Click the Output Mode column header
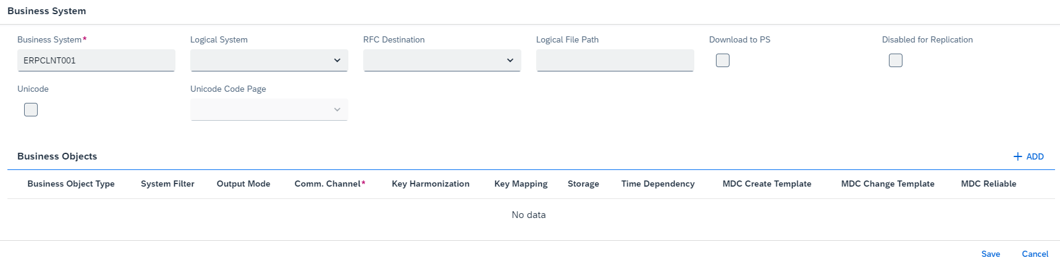Viewport: 1060px width, 263px height. pyautogui.click(x=243, y=184)
